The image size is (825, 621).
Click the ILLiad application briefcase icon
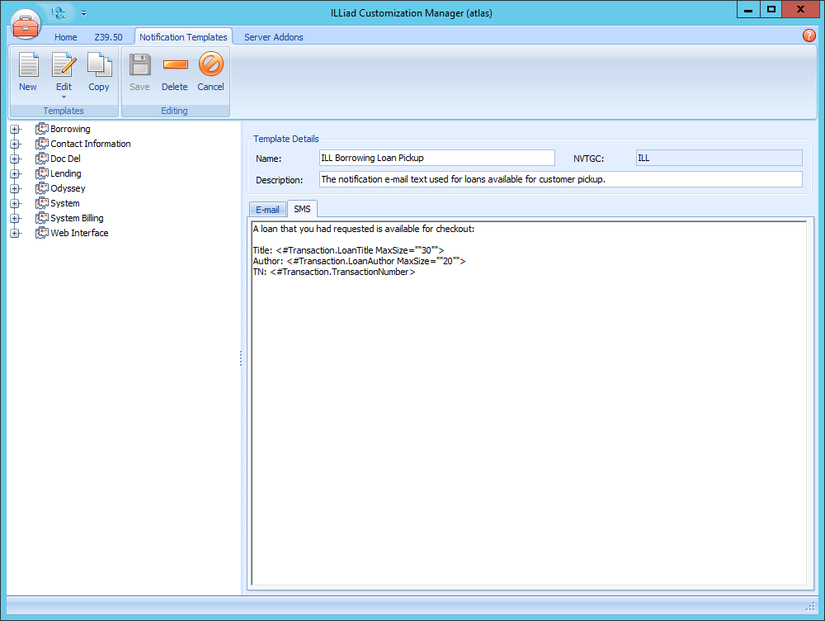point(26,24)
